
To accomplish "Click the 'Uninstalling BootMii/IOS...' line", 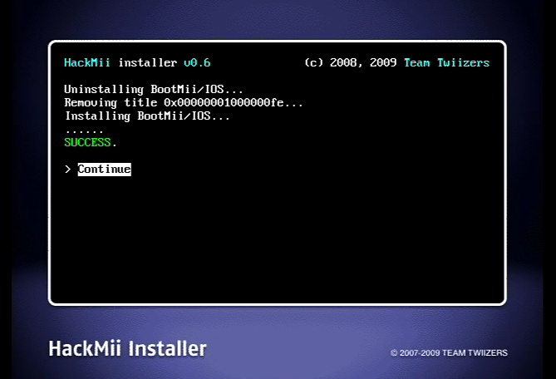I will tap(154, 89).
